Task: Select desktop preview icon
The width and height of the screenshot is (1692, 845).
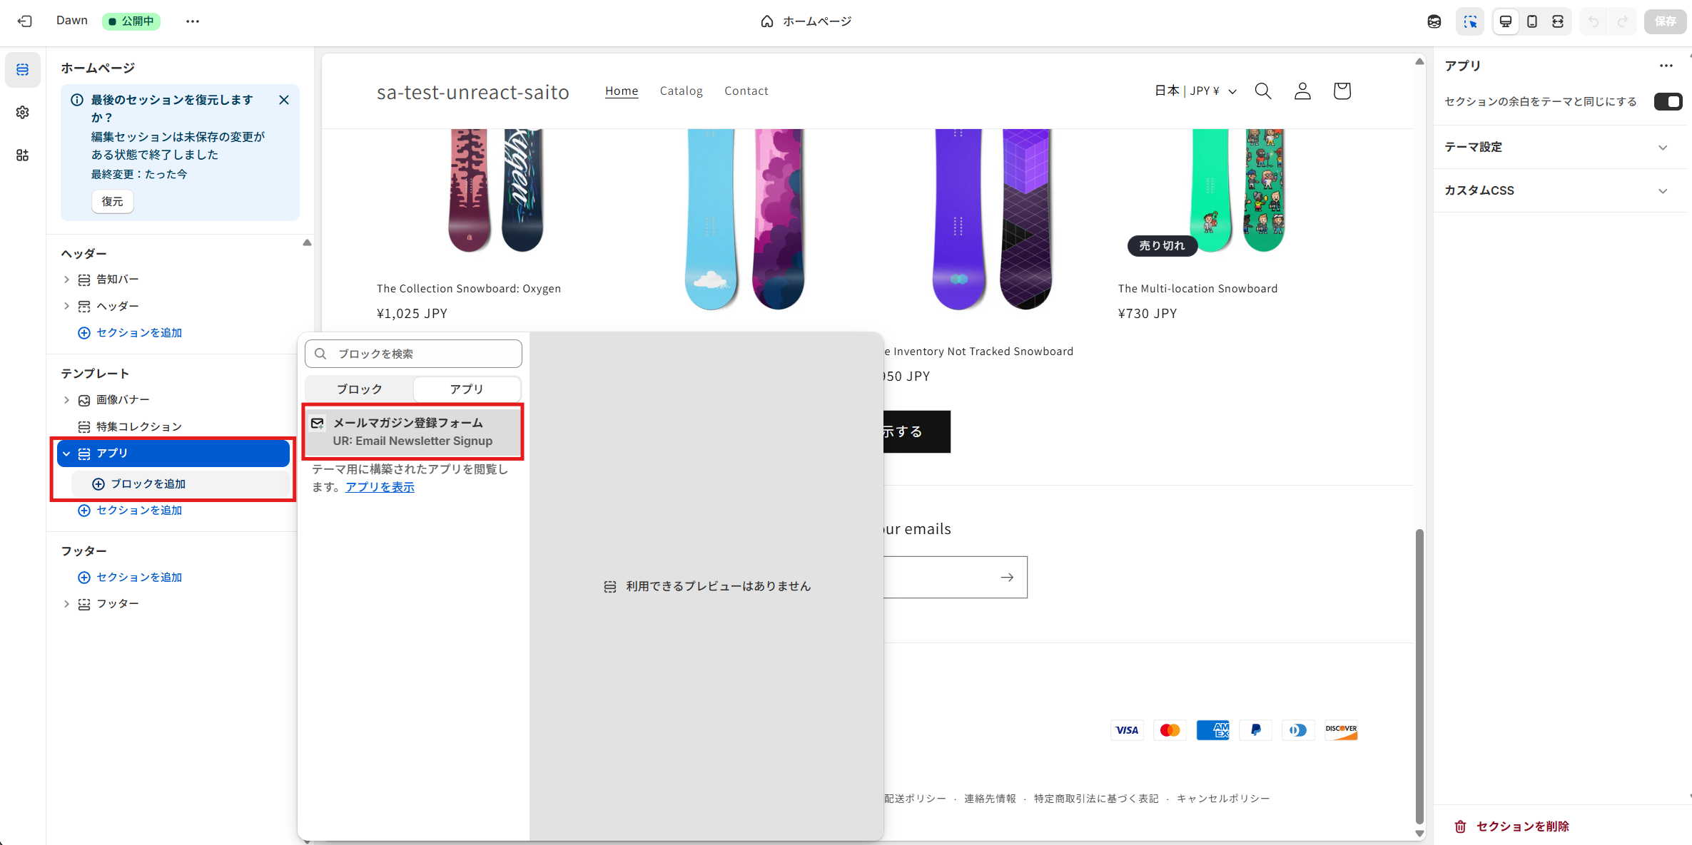Action: pyautogui.click(x=1506, y=21)
